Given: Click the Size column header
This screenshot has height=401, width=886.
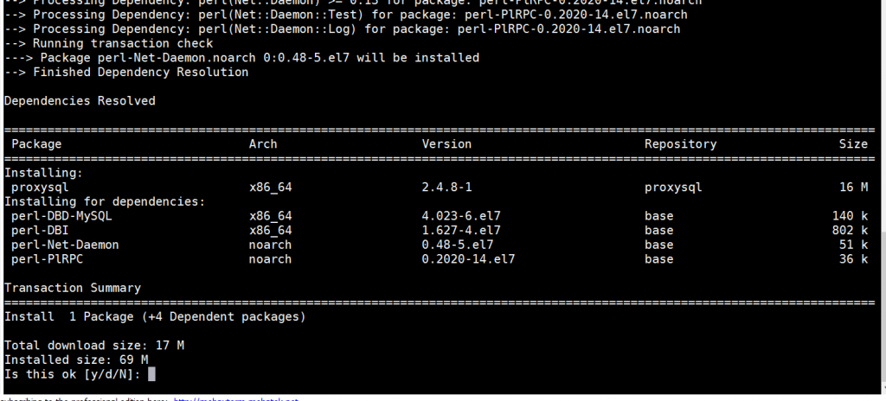Looking at the screenshot, I should 852,144.
